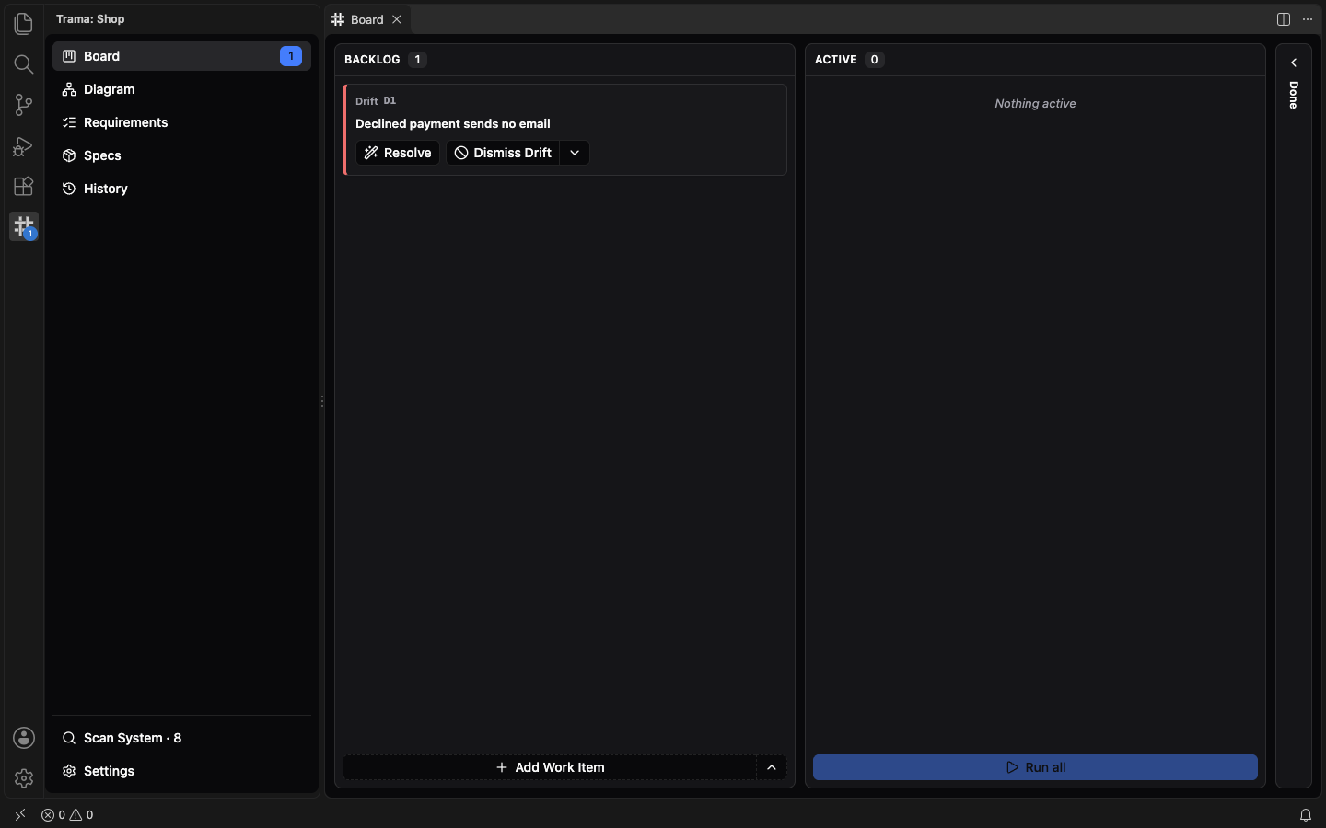1326x828 pixels.
Task: Open Dismiss Drift dropdown arrow
Action: (x=575, y=153)
